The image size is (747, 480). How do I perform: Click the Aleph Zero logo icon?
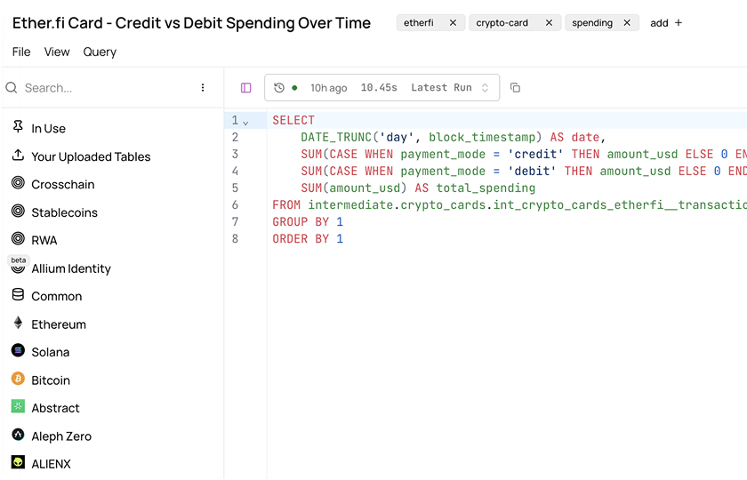tap(18, 435)
